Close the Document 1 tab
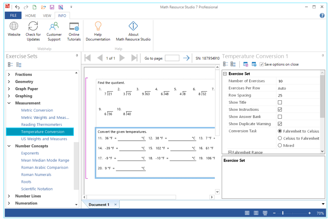The image size is (332, 222). click(x=115, y=205)
